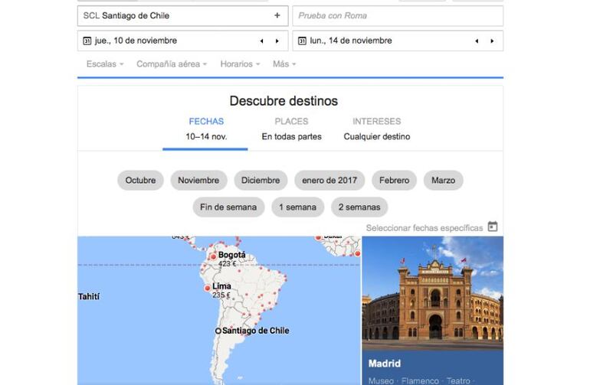Select the Noviembre month chip
This screenshot has height=385, width=613.
(198, 181)
